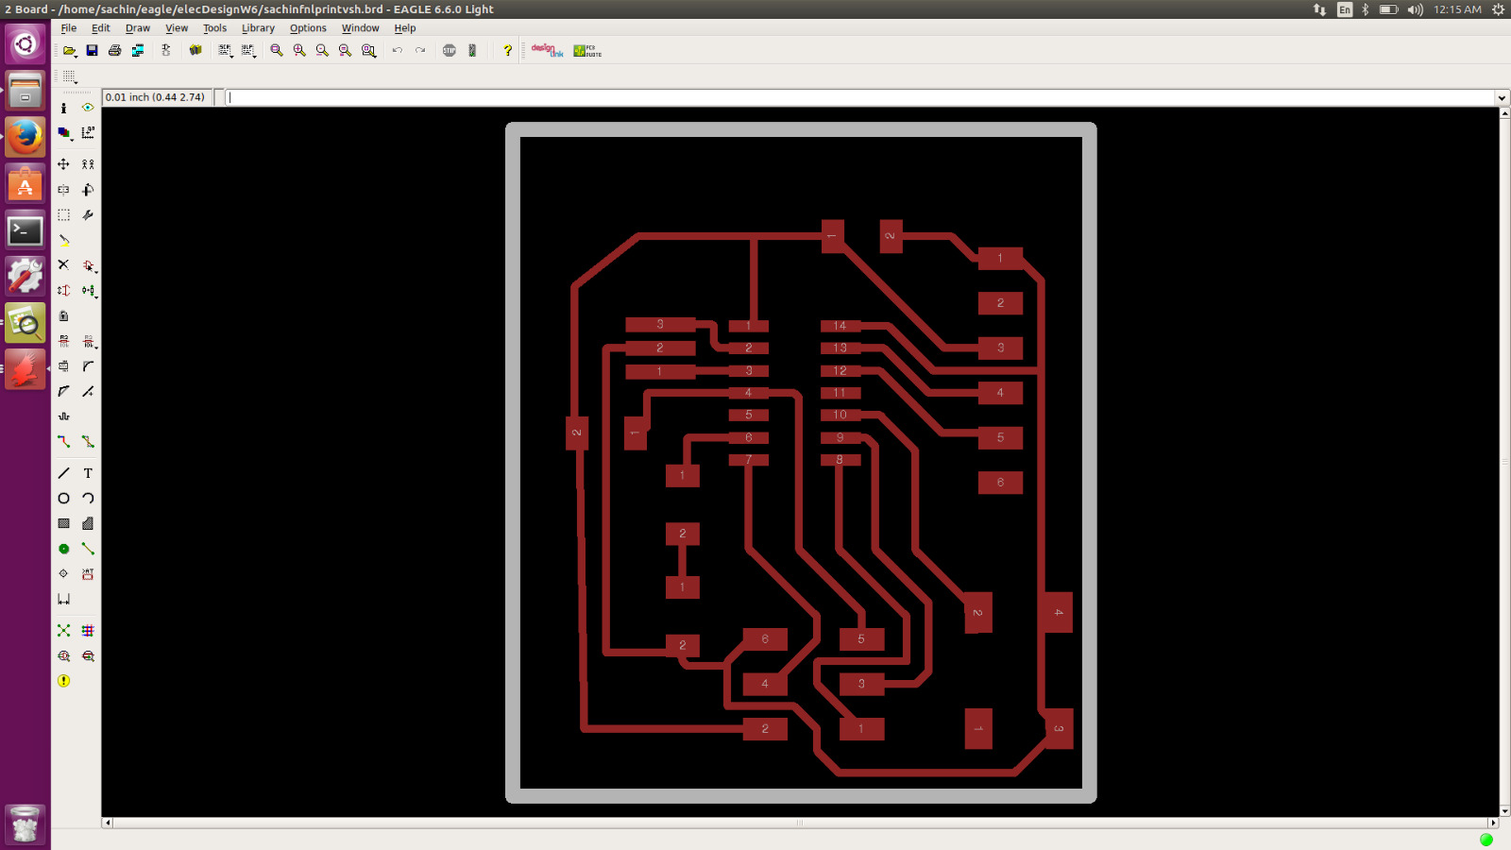This screenshot has height=850, width=1511.
Task: Select the Change (wrench) tool
Action: [x=88, y=215]
